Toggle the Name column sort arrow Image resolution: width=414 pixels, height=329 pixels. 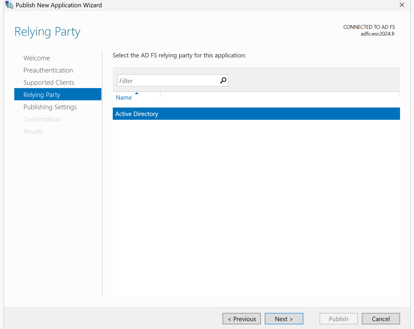coord(137,93)
